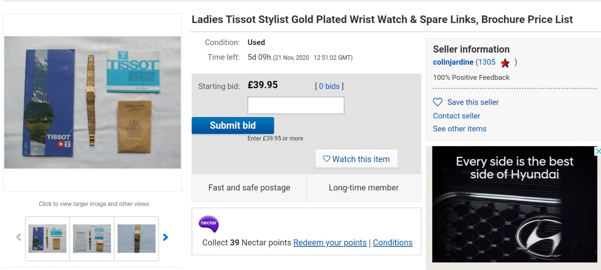Open the main Tissot watch image
This screenshot has width=601, height=270.
point(93,102)
